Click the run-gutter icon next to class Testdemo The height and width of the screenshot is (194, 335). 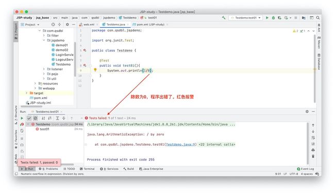(85, 50)
